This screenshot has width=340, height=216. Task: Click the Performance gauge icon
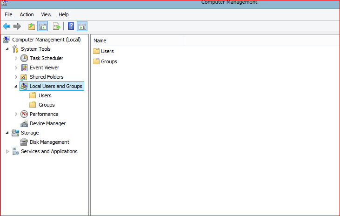coord(24,114)
